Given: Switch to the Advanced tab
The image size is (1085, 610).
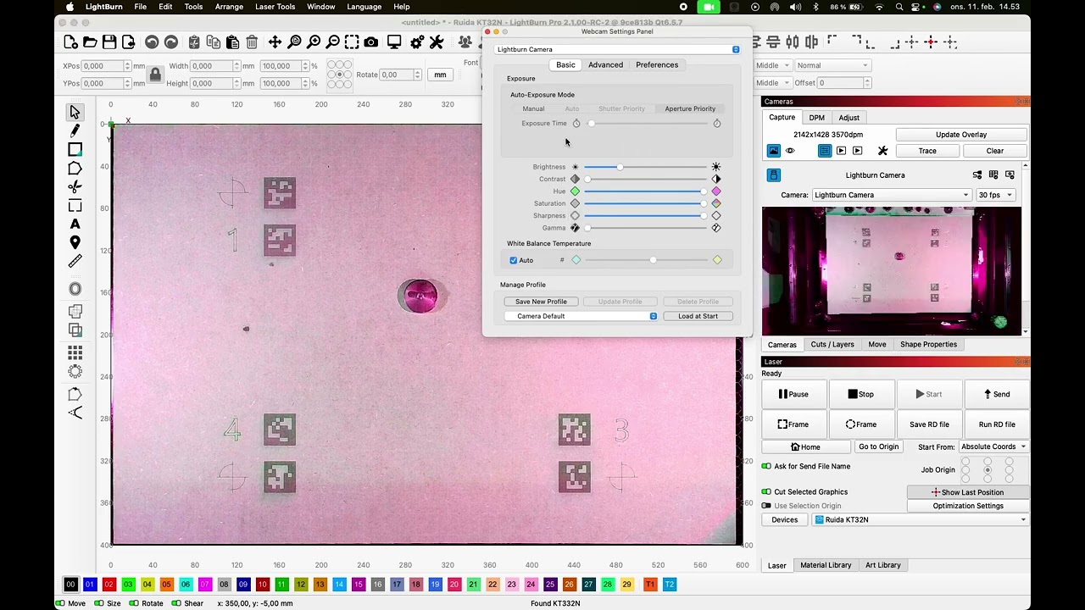Looking at the screenshot, I should click(605, 65).
